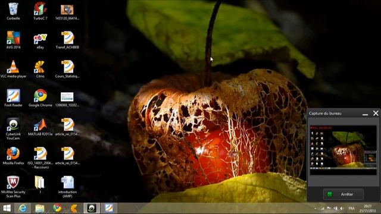Open the Google Chrome desktop shortcut
381x214 pixels.
pyautogui.click(x=40, y=97)
